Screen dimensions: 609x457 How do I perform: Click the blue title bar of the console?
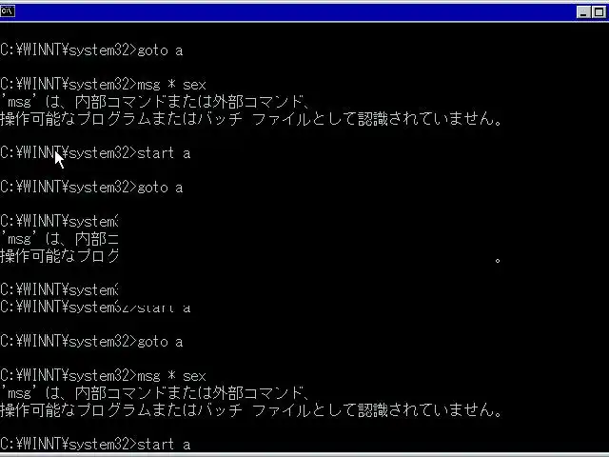click(x=295, y=12)
